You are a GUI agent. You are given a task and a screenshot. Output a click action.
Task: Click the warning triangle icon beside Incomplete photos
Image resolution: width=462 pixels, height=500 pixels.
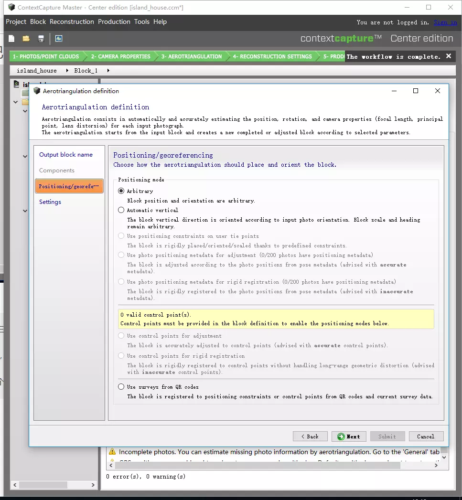coord(112,452)
